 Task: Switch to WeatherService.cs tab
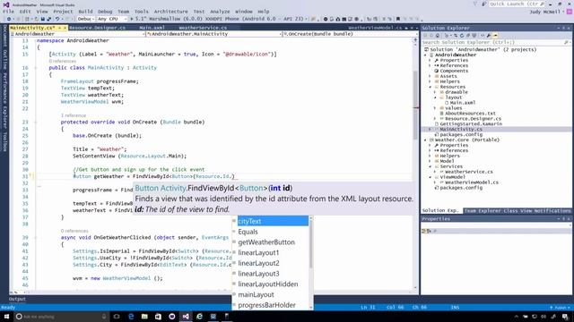[203, 28]
